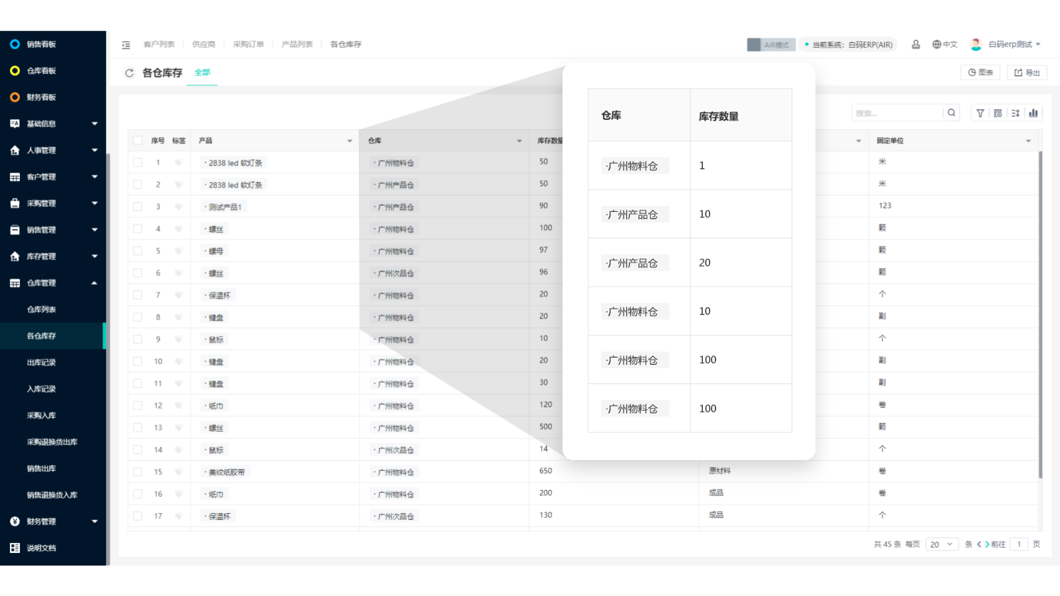
Task: Open the 产品 column dropdown arrow
Action: point(350,140)
